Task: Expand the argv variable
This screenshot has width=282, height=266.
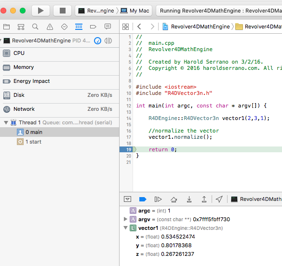Action: (x=125, y=219)
